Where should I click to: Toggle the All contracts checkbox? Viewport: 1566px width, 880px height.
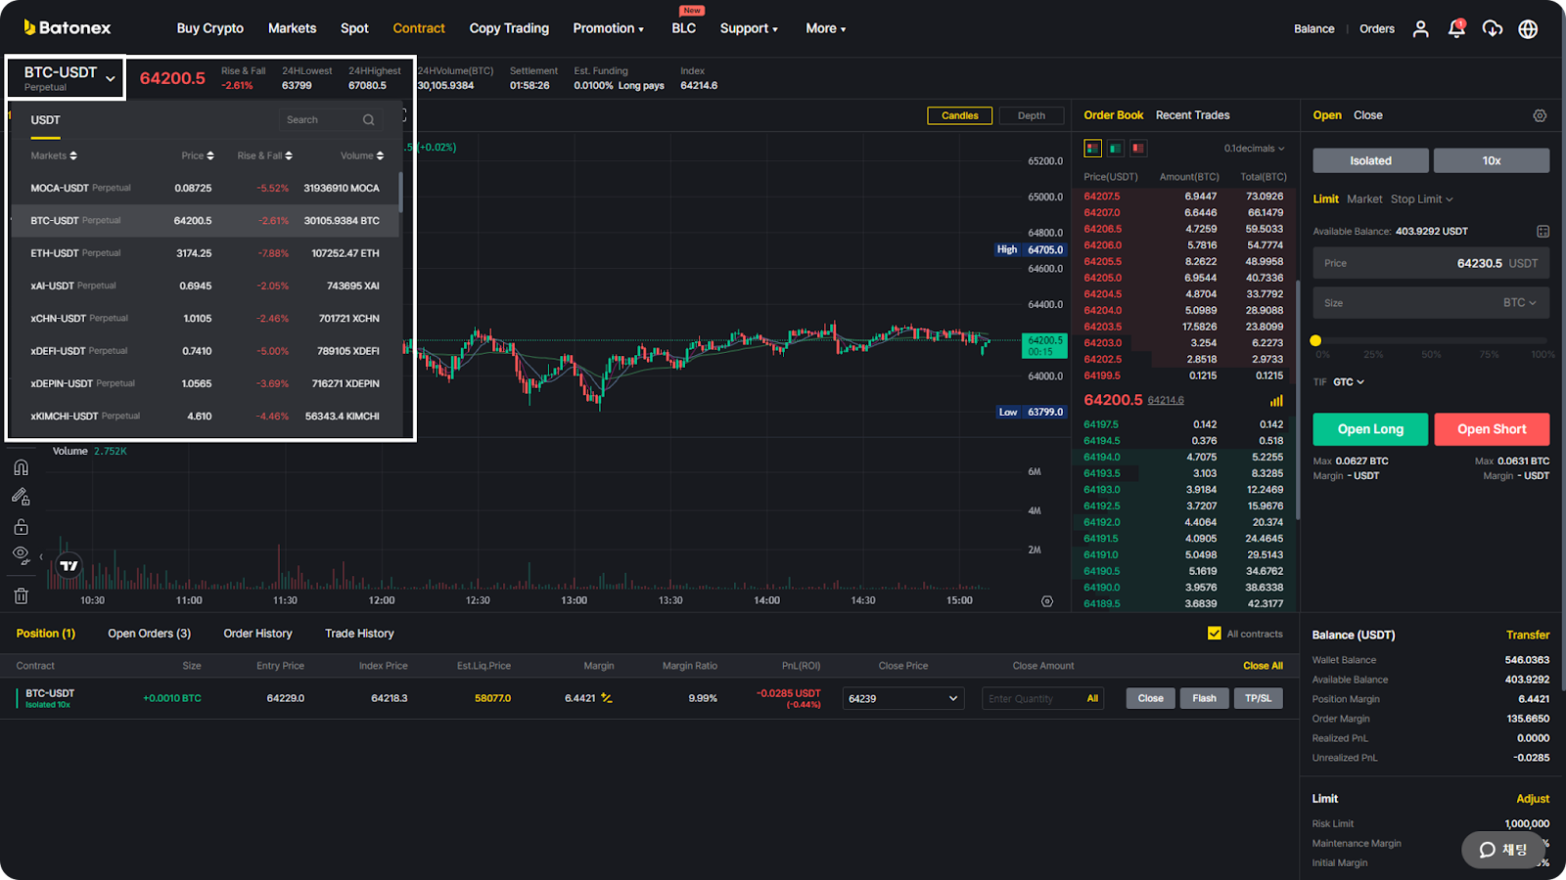[1215, 634]
